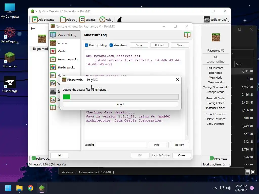Click the Servers icon in console sidebar
This screenshot has width=259, height=194.
point(53,91)
